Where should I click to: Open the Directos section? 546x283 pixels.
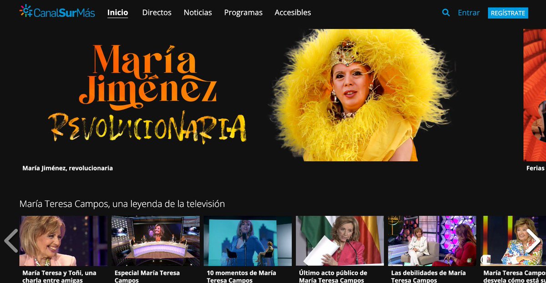pos(157,13)
